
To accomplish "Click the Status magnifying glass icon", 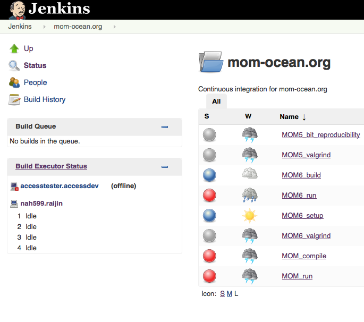I will (14, 65).
